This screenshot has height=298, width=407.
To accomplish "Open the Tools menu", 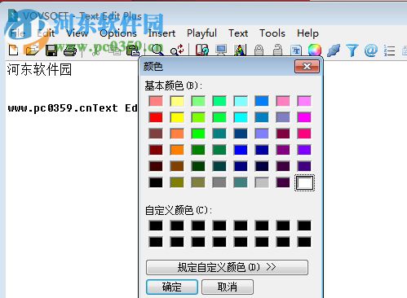I will [272, 33].
